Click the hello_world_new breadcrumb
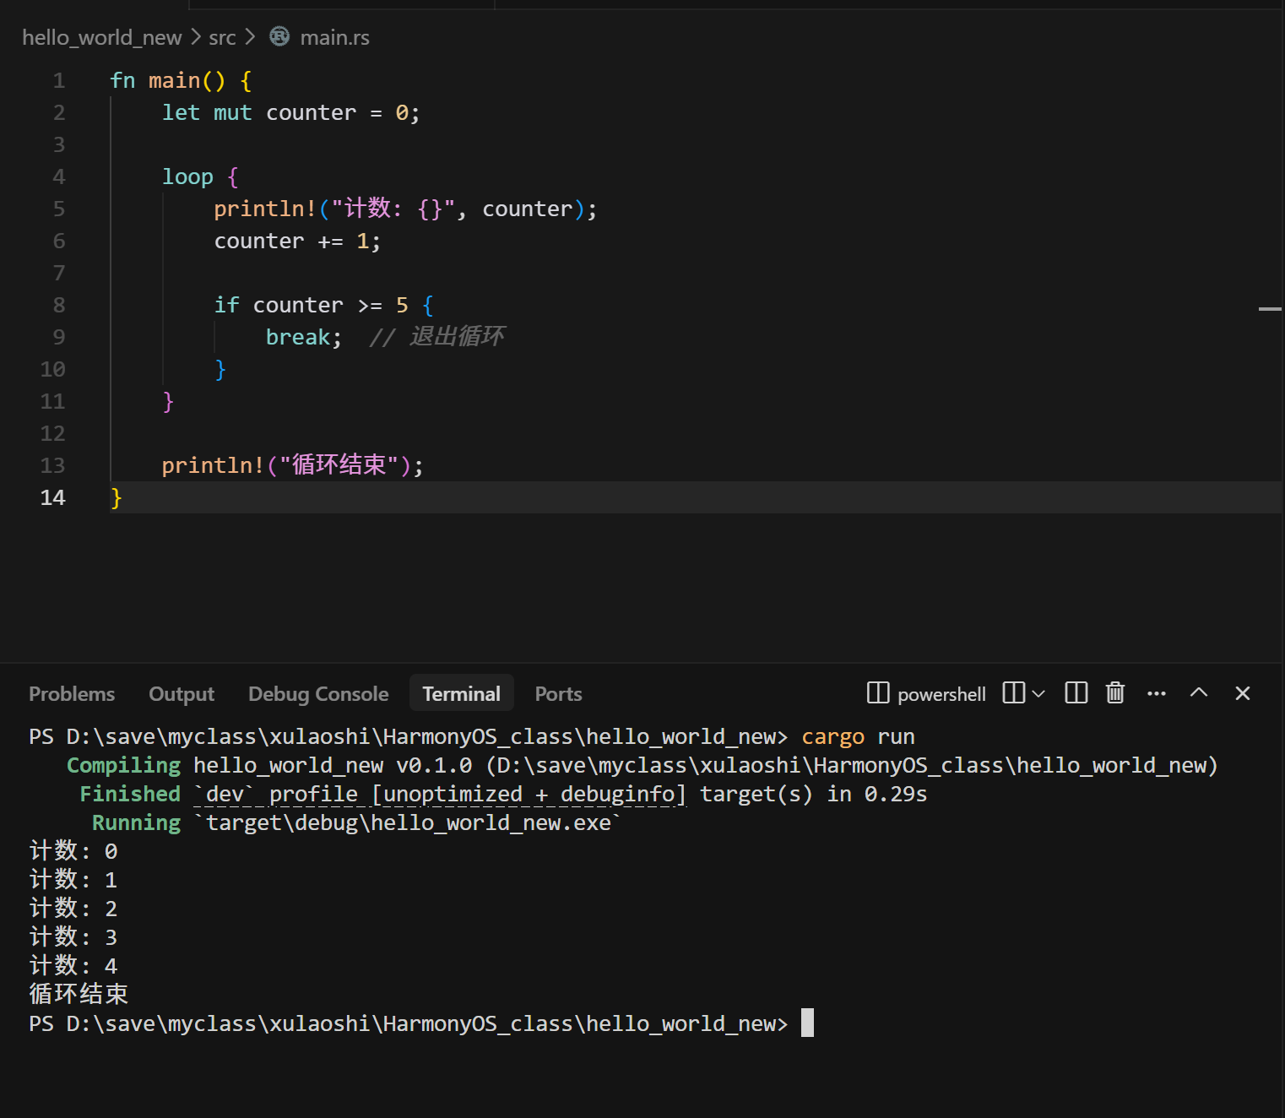 pyautogui.click(x=101, y=37)
